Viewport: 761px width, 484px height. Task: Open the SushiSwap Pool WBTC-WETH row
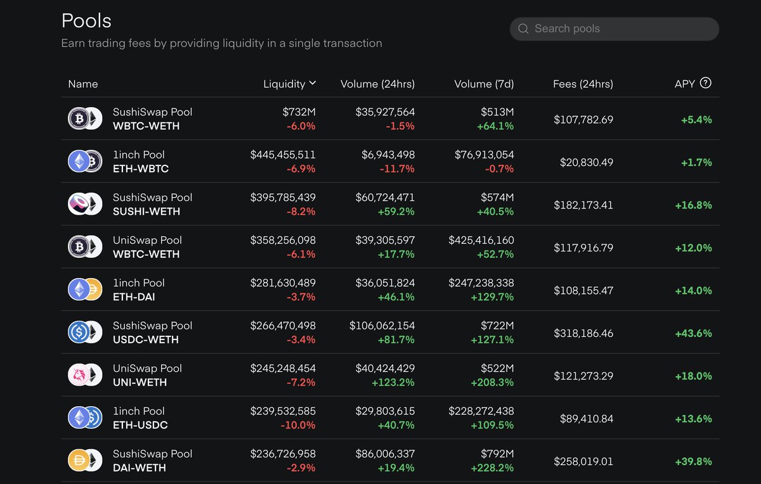pos(390,119)
